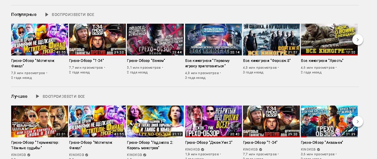Click 4,6 млн просмотров under Ярость
Image resolution: width=377 pixels, height=159 pixels.
click(318, 68)
